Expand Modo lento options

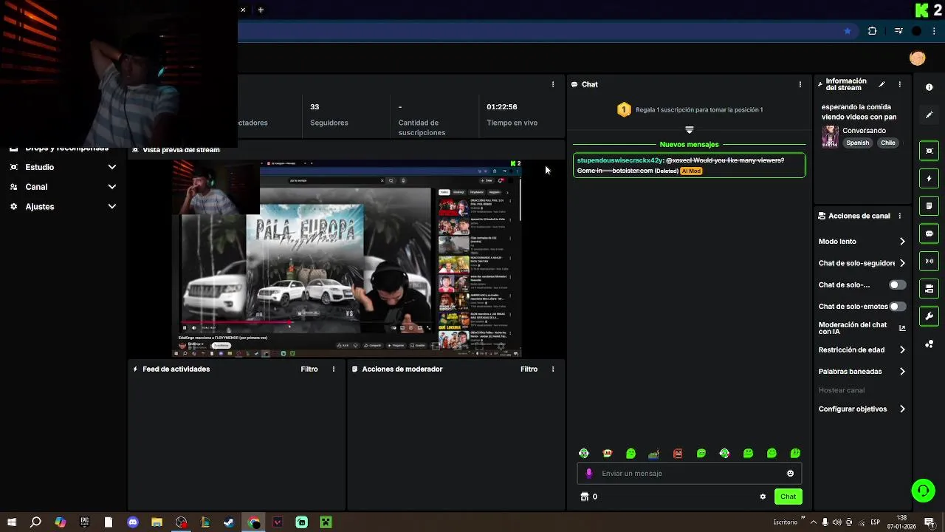[902, 242]
